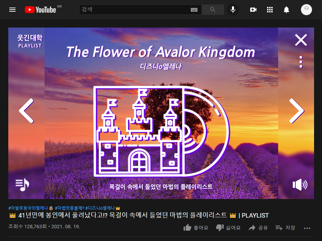Save the video to a playlist with 저장
This screenshot has height=241, width=322.
click(285, 228)
